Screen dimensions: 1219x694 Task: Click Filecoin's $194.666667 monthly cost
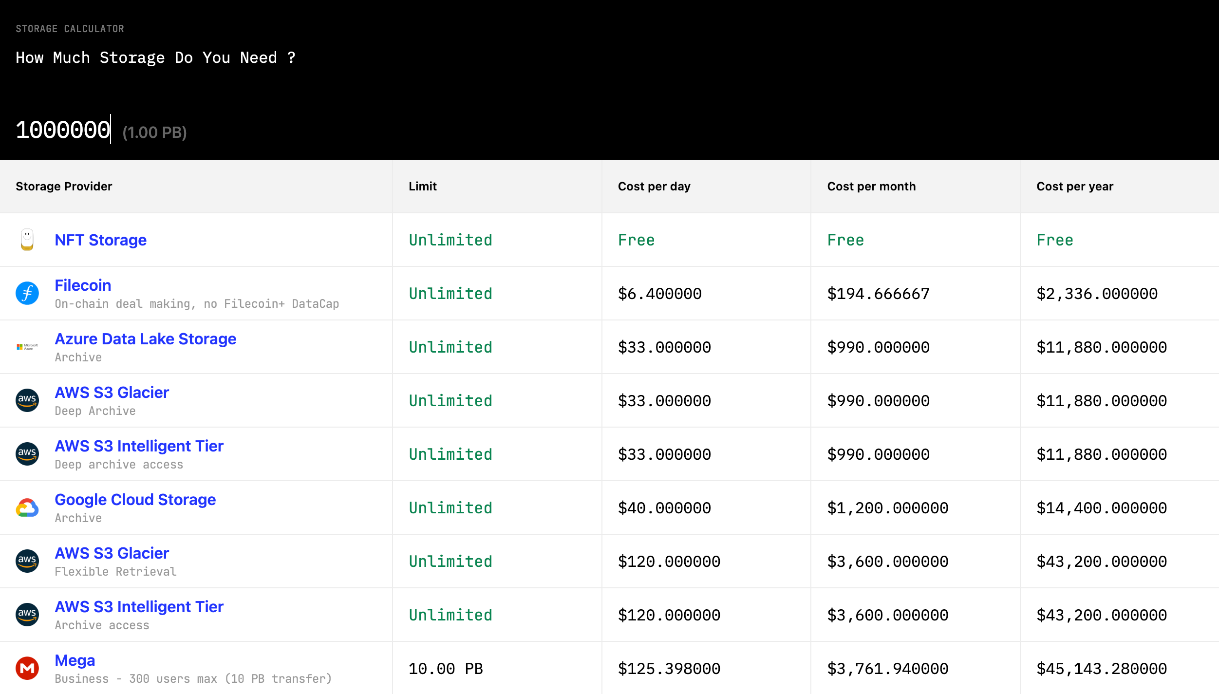(x=878, y=293)
